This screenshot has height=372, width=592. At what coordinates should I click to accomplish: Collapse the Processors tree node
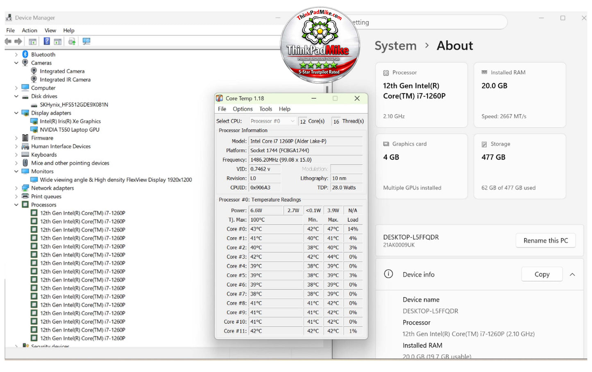click(16, 205)
